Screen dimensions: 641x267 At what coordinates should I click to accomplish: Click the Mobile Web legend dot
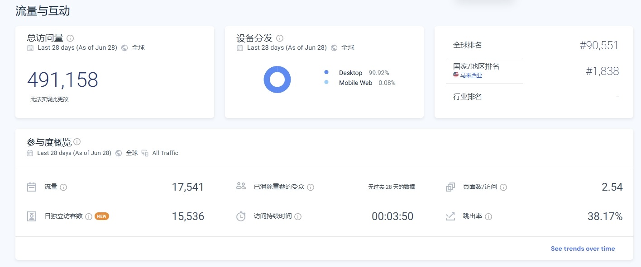pyautogui.click(x=326, y=83)
